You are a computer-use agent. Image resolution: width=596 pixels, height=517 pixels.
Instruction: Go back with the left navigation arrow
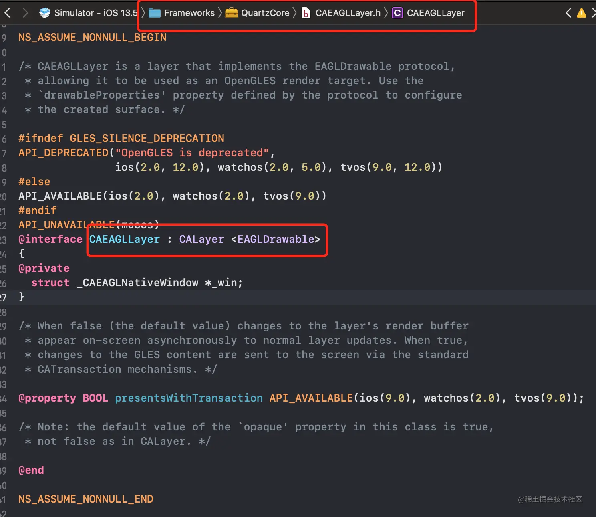7,13
